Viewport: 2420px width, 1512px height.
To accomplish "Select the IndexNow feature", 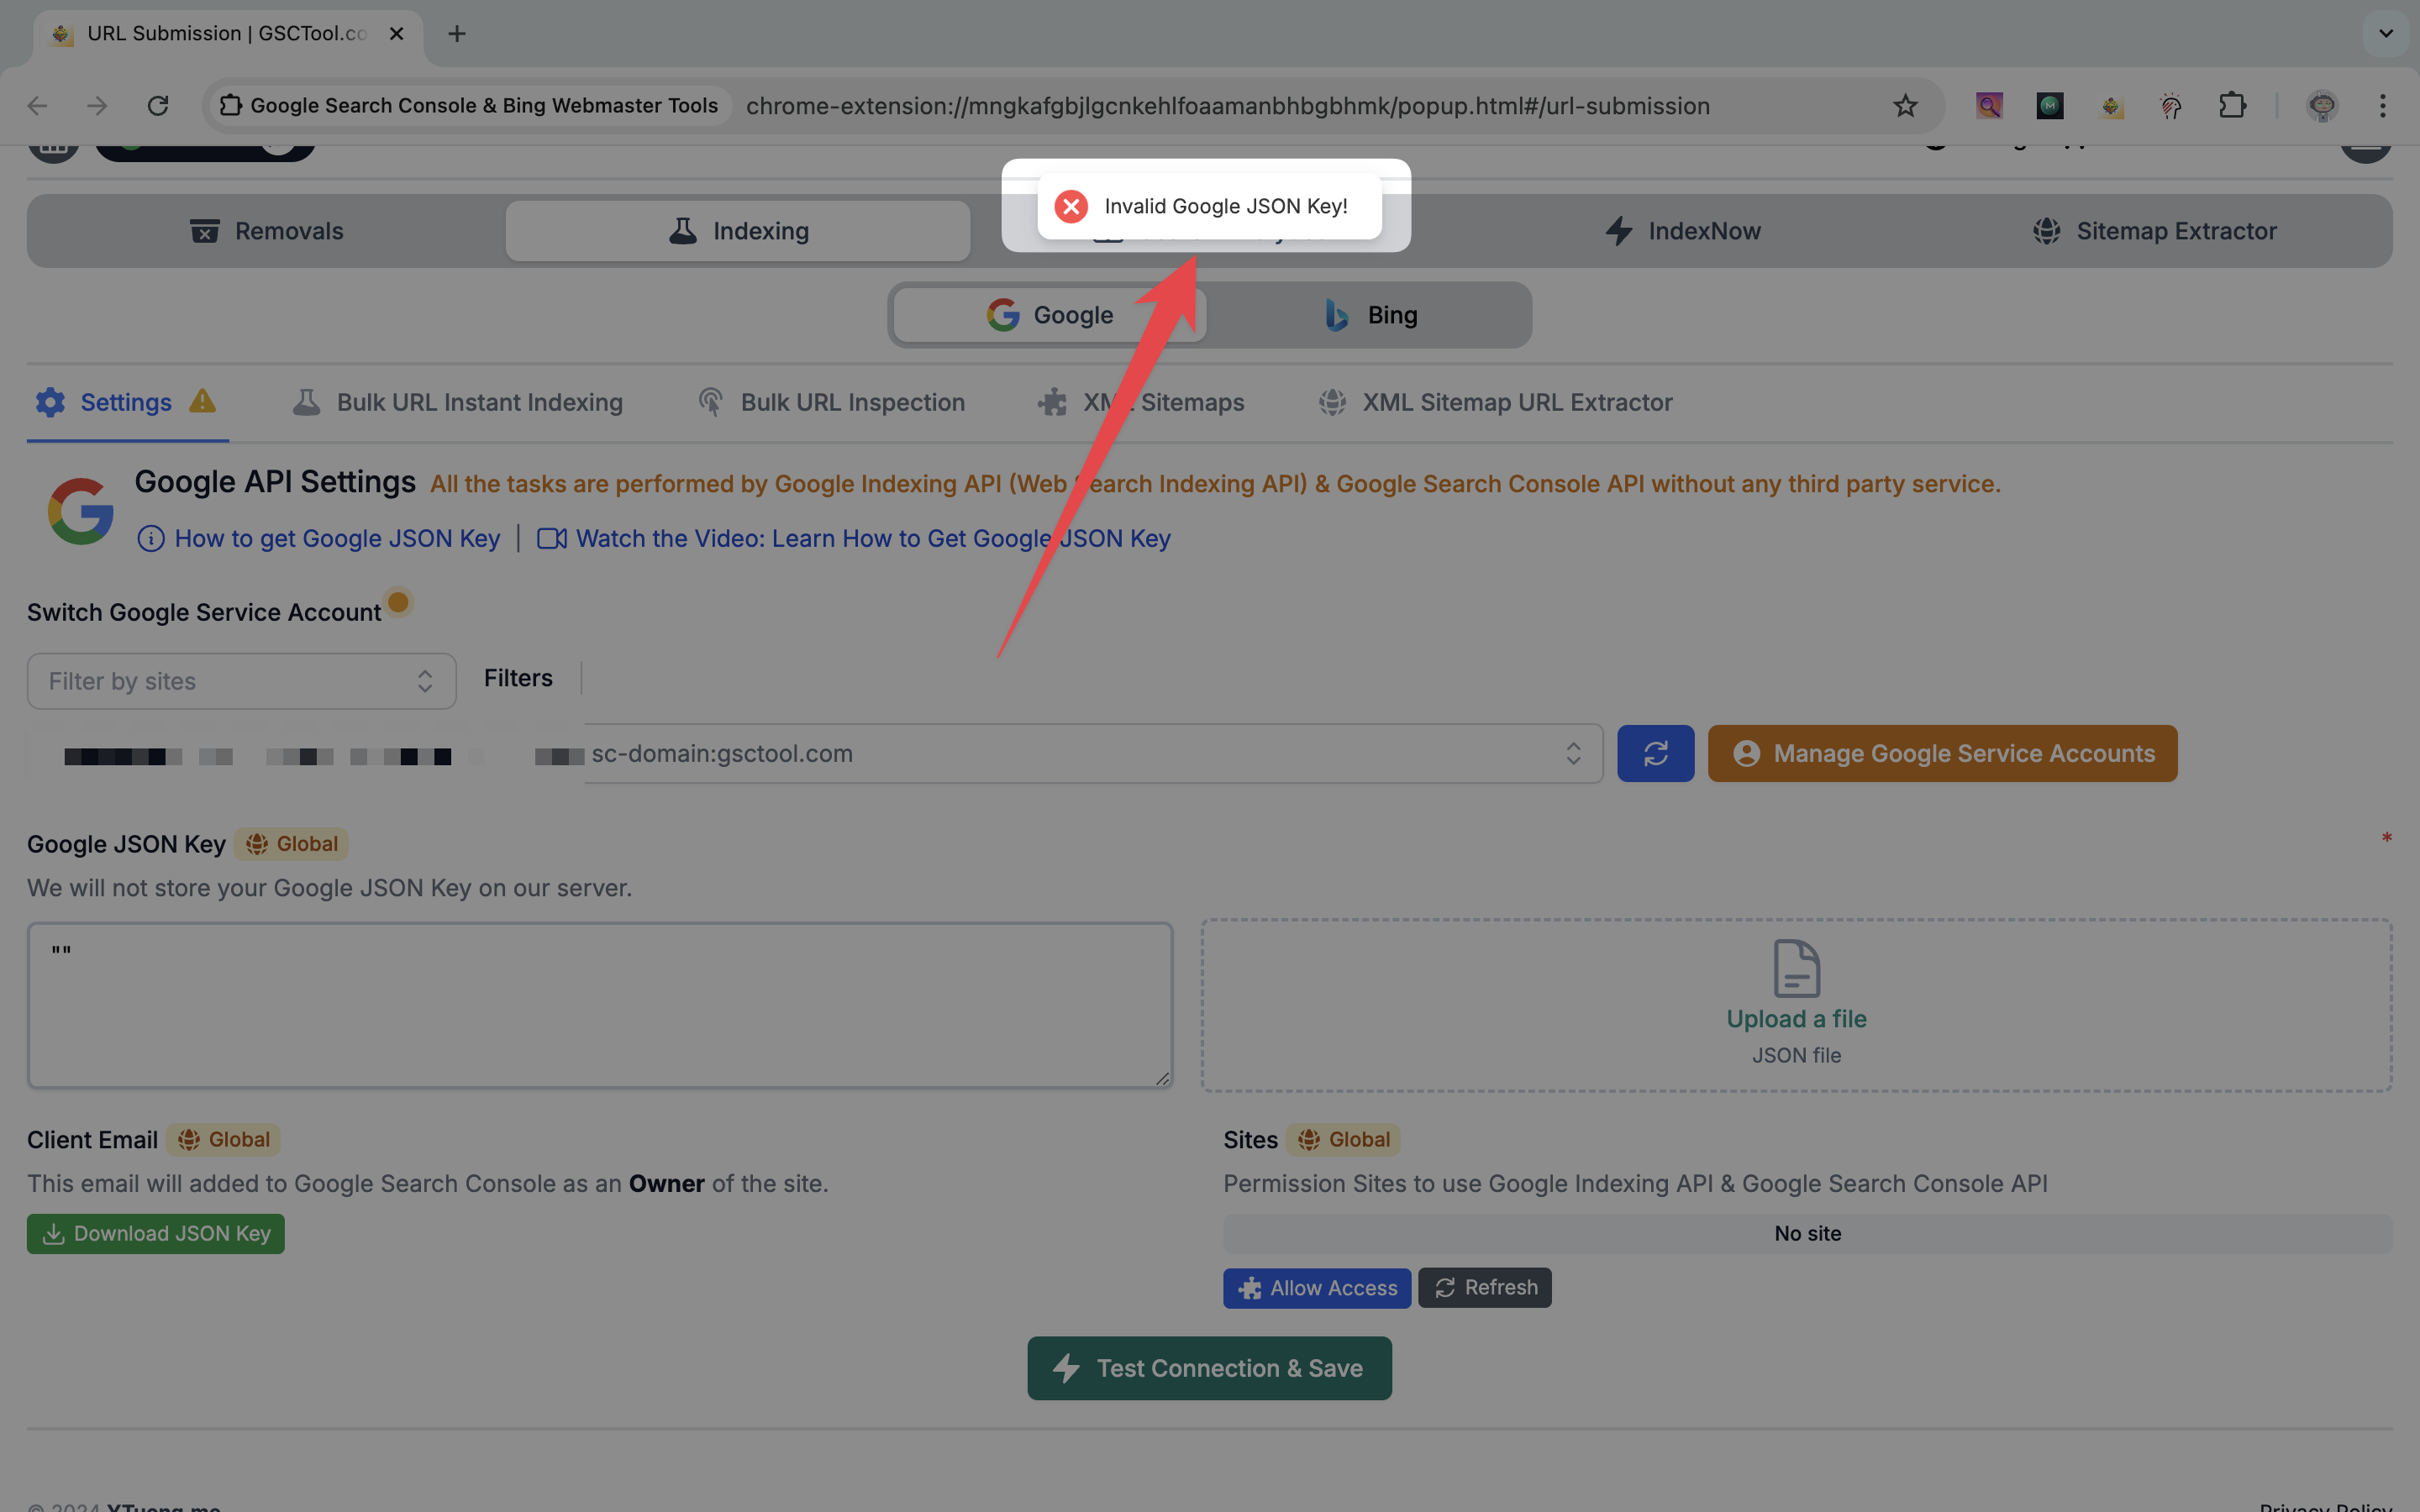I will [1683, 231].
